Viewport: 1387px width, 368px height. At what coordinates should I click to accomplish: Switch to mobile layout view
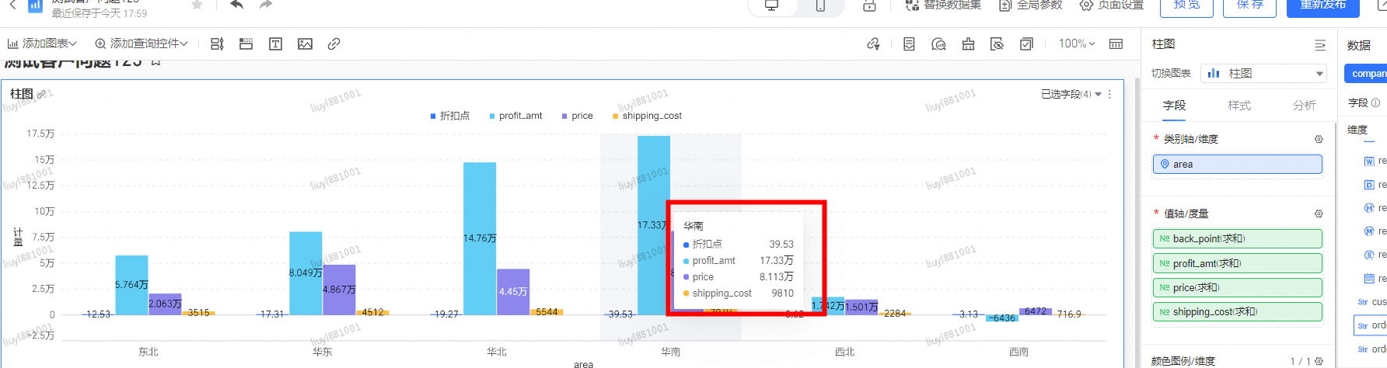point(820,6)
